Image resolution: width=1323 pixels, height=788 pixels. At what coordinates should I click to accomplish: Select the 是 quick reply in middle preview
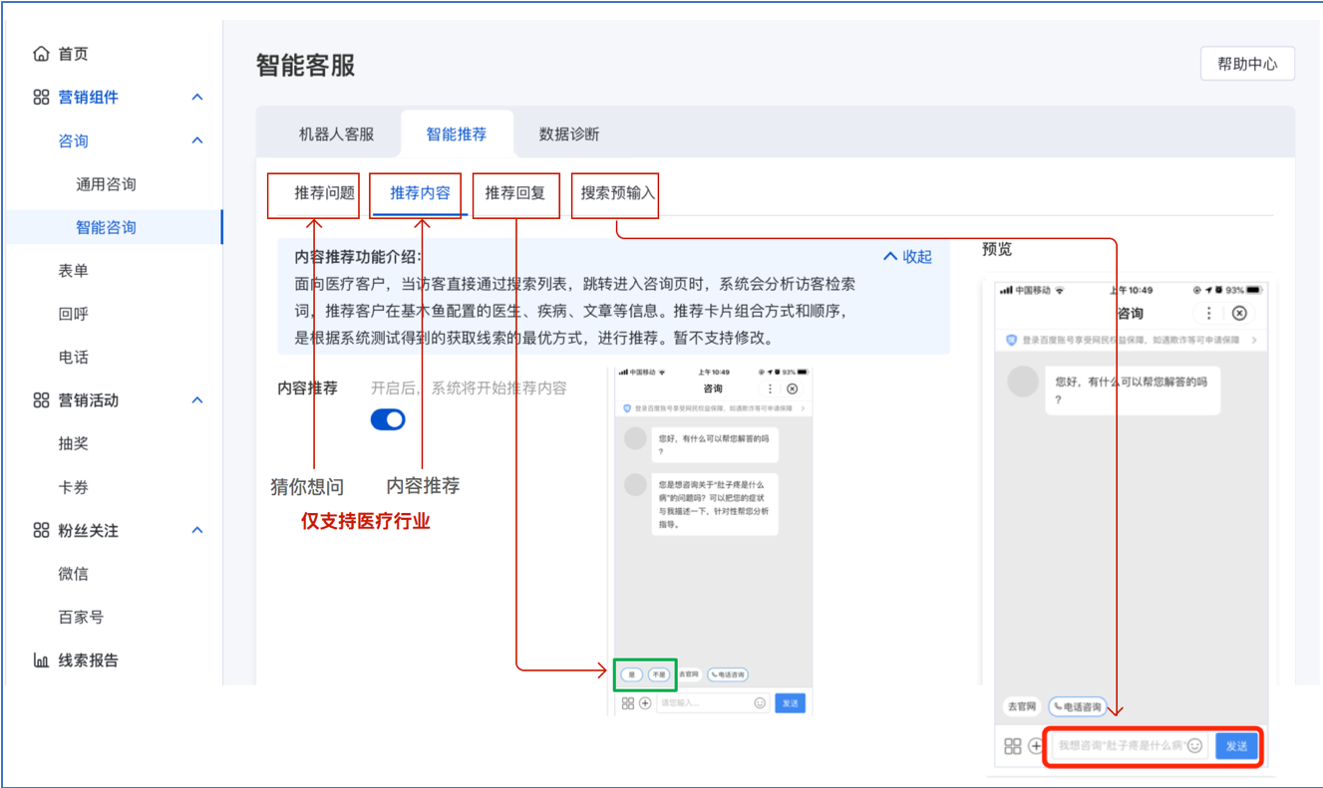(631, 674)
